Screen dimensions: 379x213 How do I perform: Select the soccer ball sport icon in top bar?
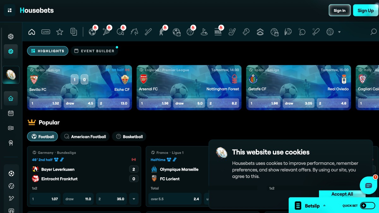click(92, 32)
